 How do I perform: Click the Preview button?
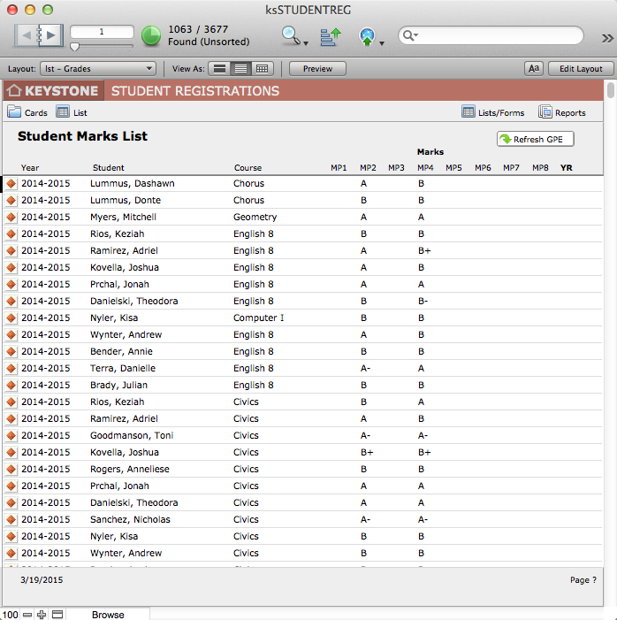coord(317,68)
